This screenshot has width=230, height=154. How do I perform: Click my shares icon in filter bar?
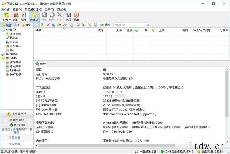[78, 25]
